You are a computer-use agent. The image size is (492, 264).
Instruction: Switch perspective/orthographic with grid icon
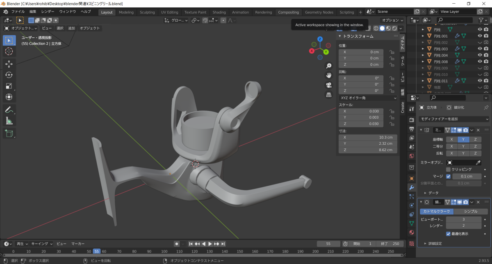point(328,95)
